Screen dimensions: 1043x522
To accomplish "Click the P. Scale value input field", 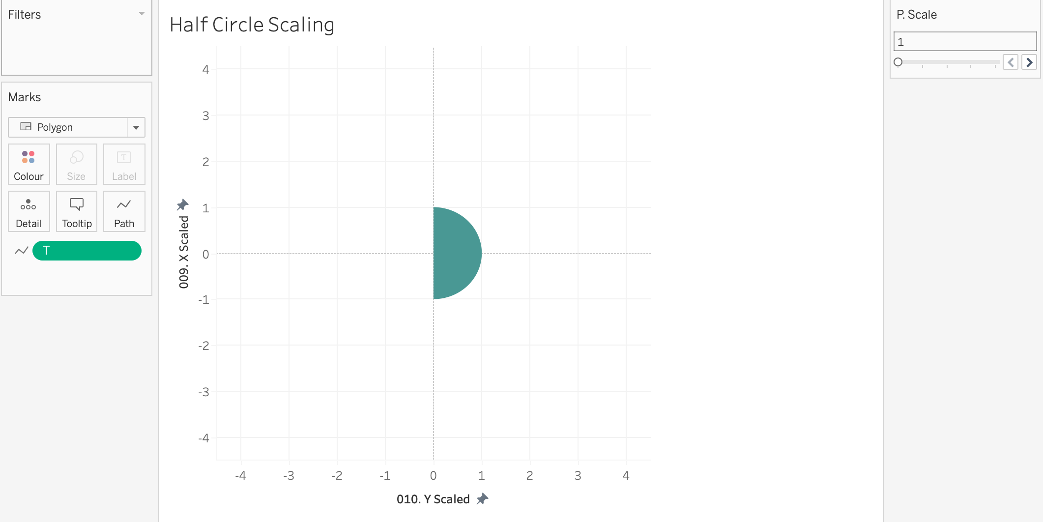I will pos(964,42).
